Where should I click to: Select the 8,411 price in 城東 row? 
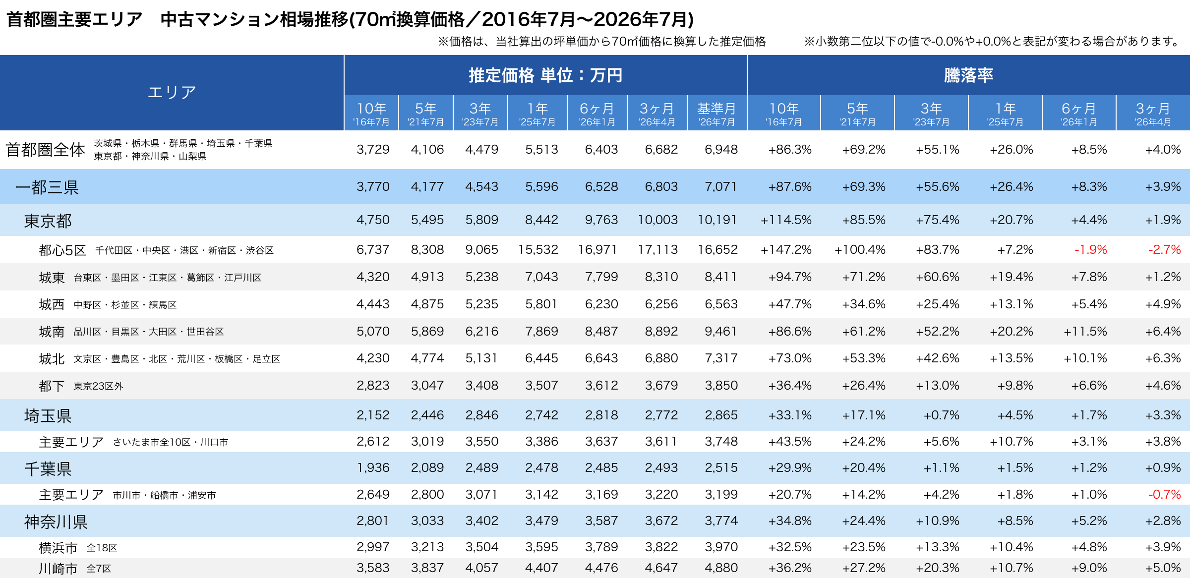click(x=721, y=277)
